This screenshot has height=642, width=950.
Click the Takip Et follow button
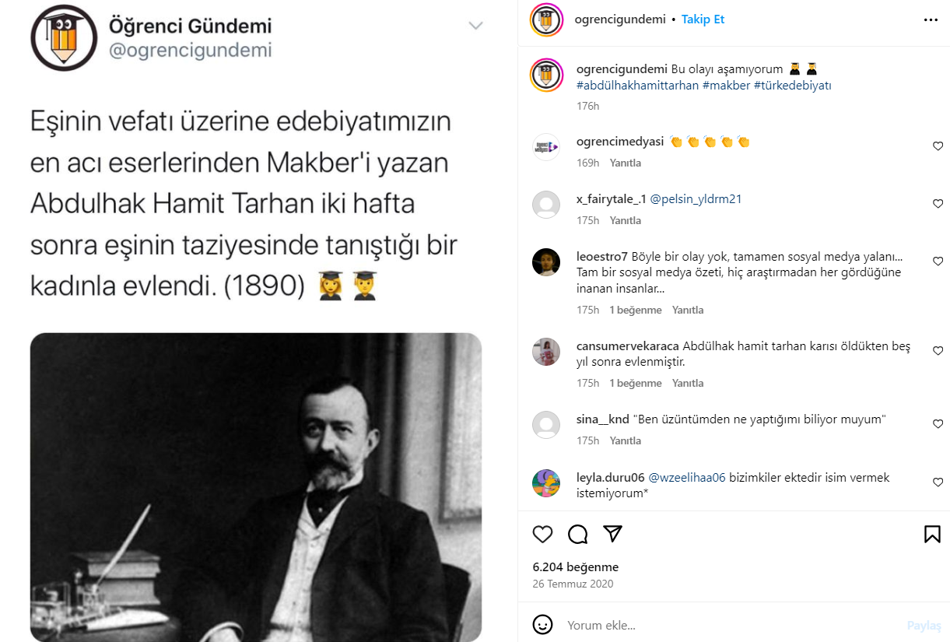[703, 19]
